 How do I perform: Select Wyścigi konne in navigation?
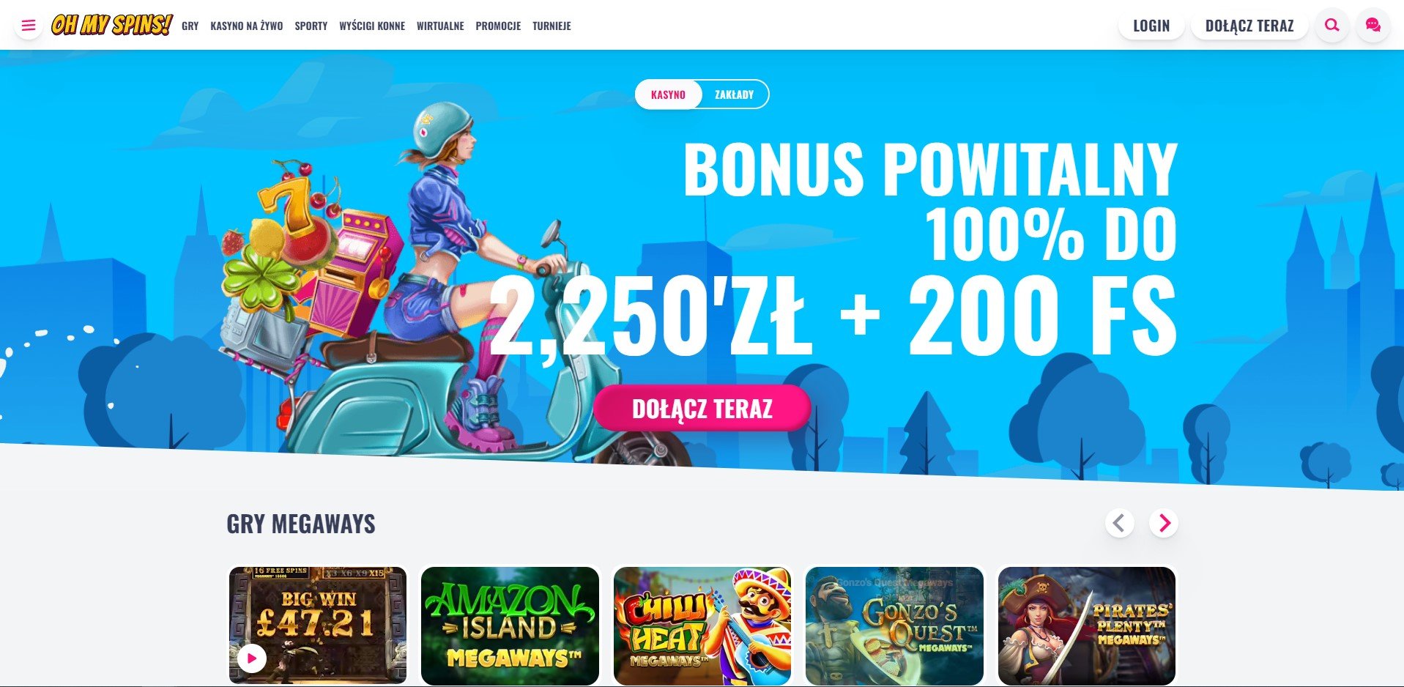[372, 26]
